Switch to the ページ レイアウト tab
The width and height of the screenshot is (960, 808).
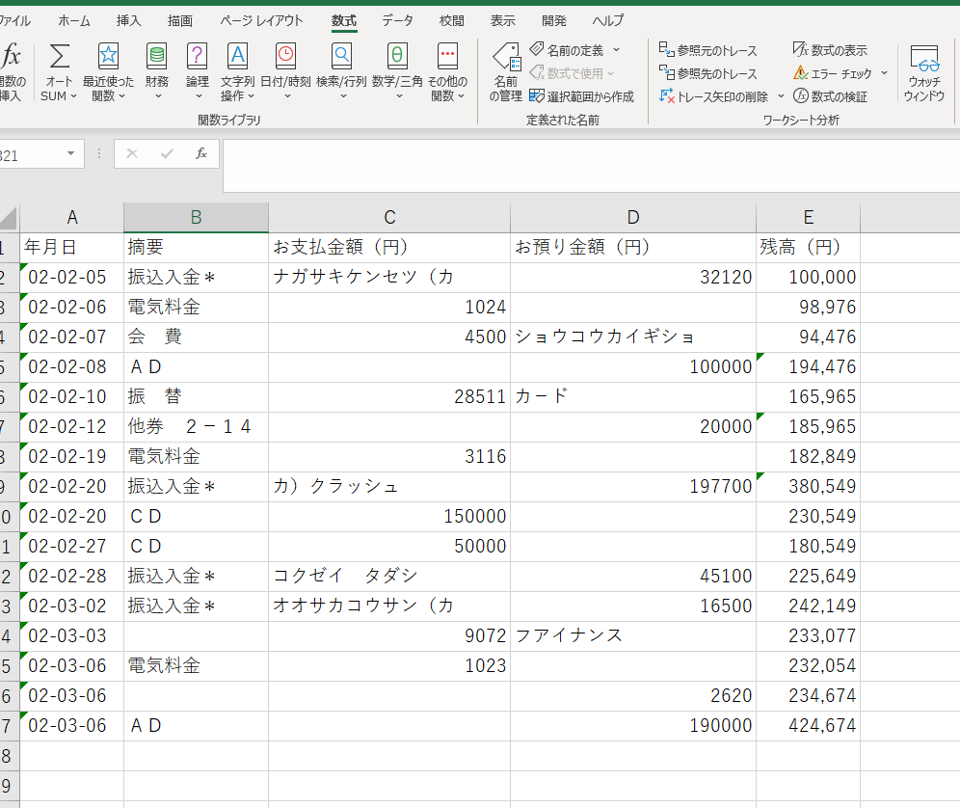point(261,20)
